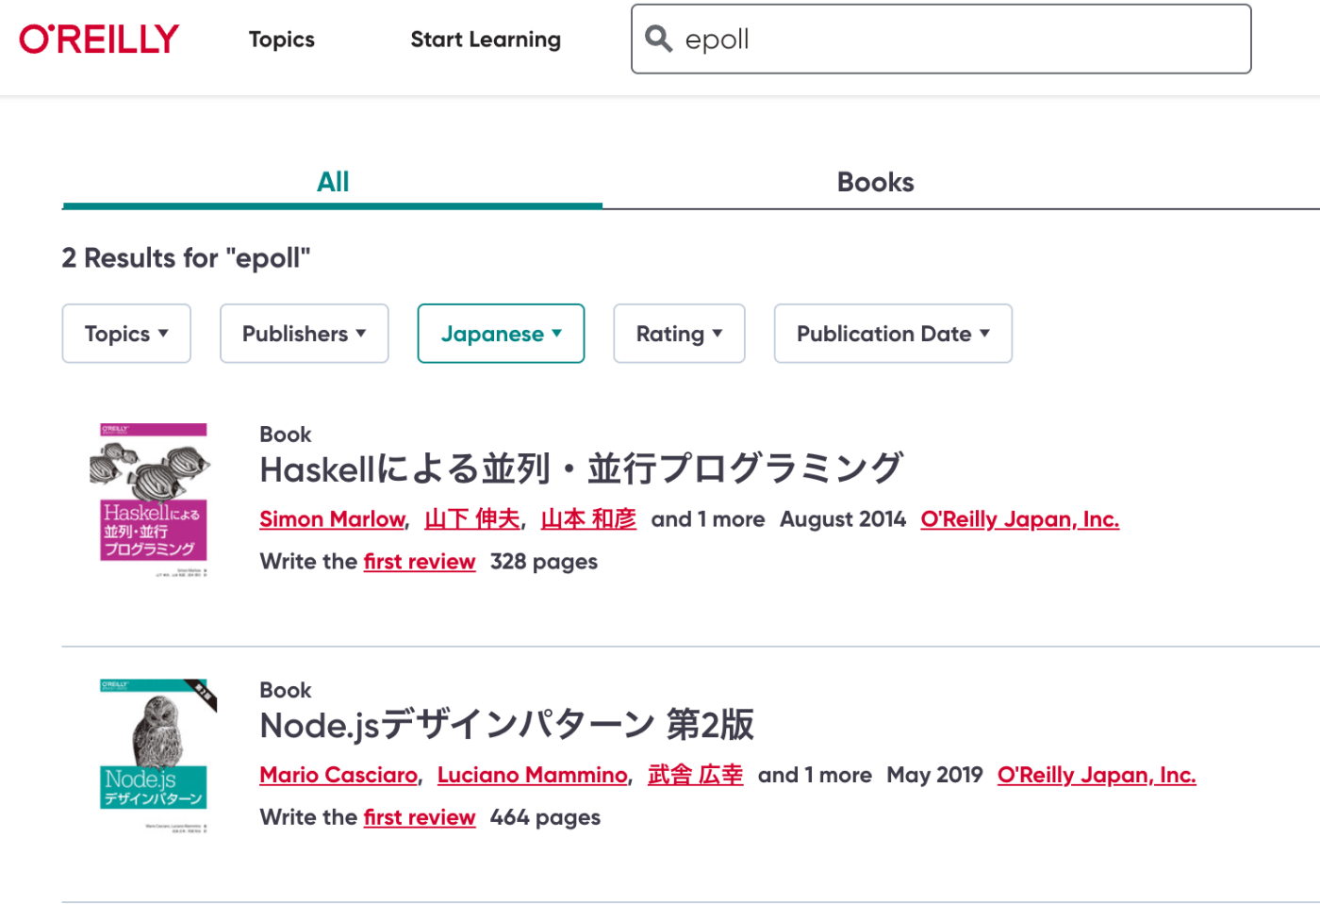Click O'Reilly Japan publisher on Node.js book

(x=1097, y=775)
